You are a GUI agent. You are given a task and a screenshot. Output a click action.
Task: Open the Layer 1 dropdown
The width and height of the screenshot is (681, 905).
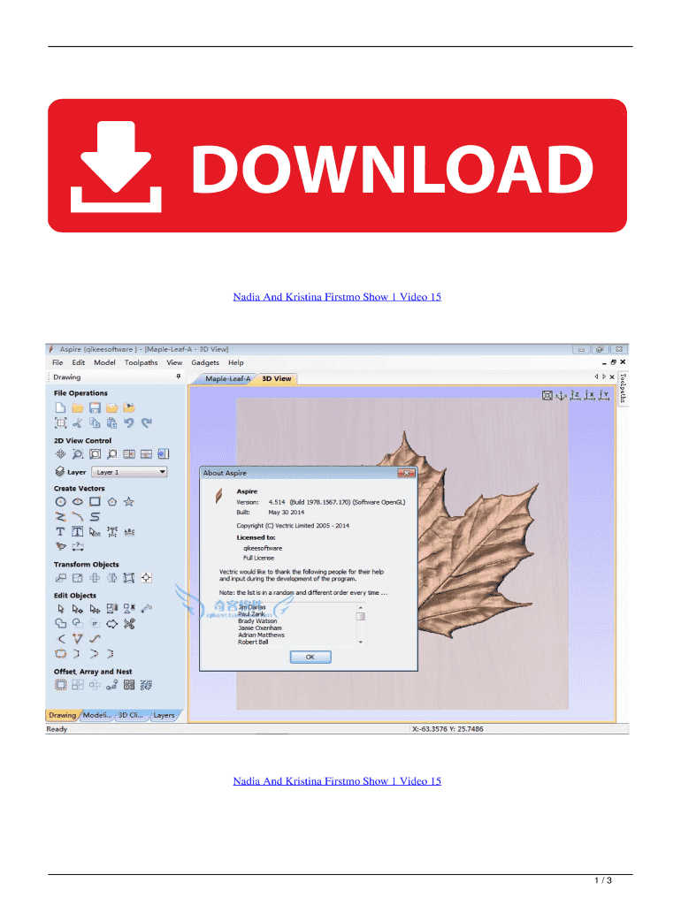129,472
